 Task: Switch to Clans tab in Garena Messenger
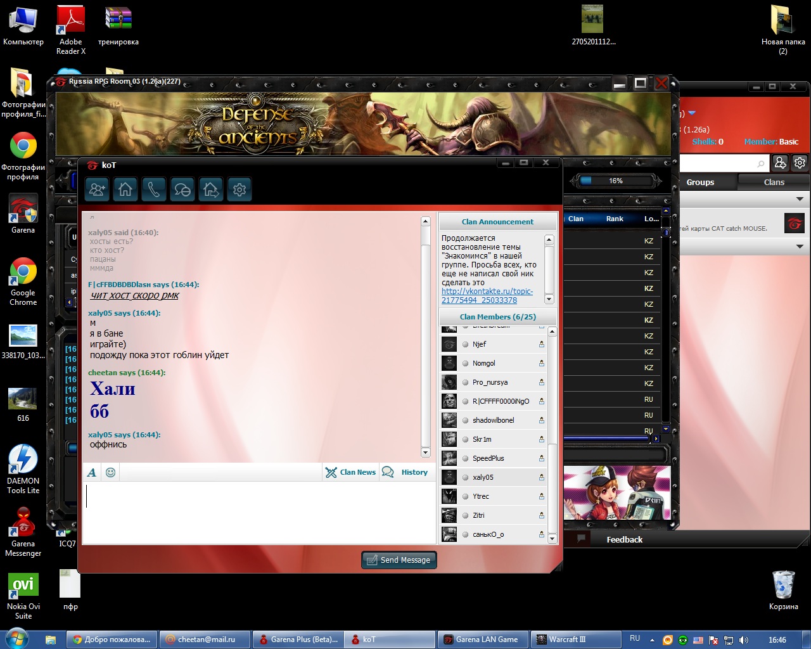click(774, 182)
